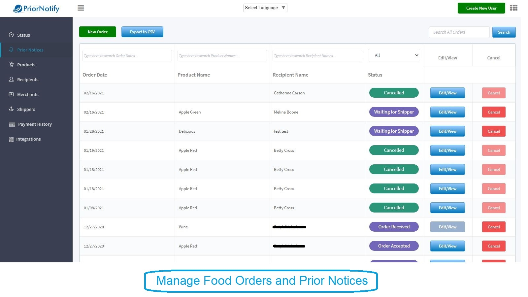Click the Payment History card icon

click(x=12, y=124)
